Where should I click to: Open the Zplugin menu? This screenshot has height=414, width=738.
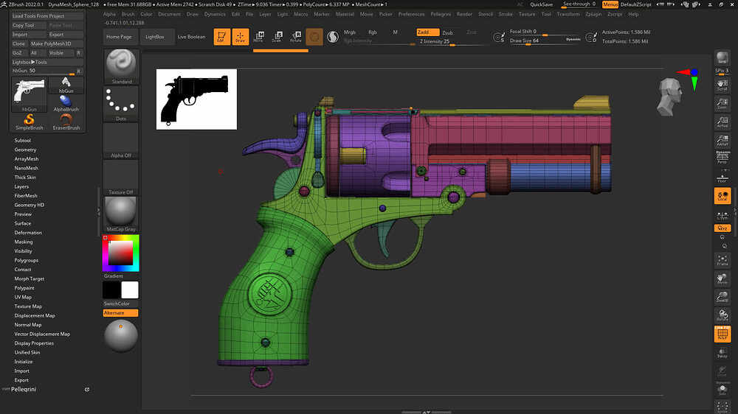coord(593,14)
